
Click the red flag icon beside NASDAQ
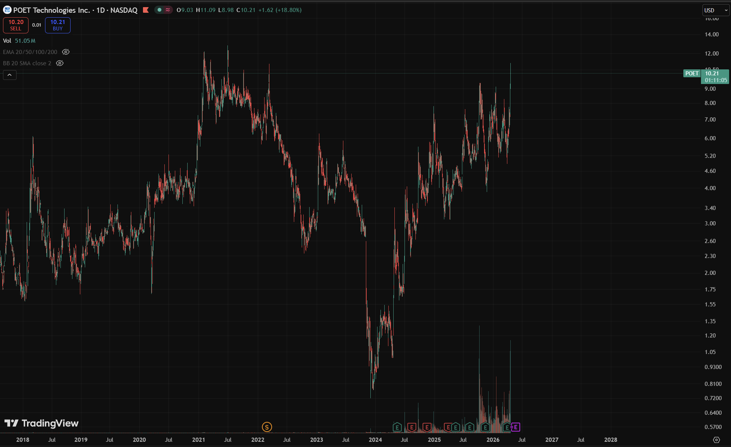pos(146,10)
